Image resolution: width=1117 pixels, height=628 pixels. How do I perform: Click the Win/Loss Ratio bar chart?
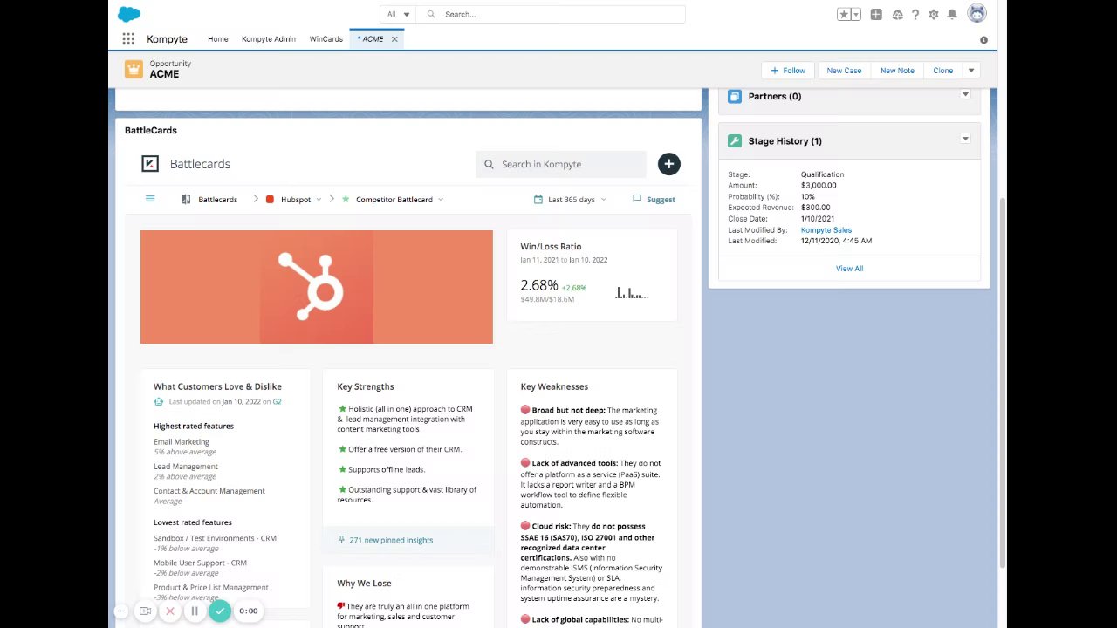(x=631, y=293)
